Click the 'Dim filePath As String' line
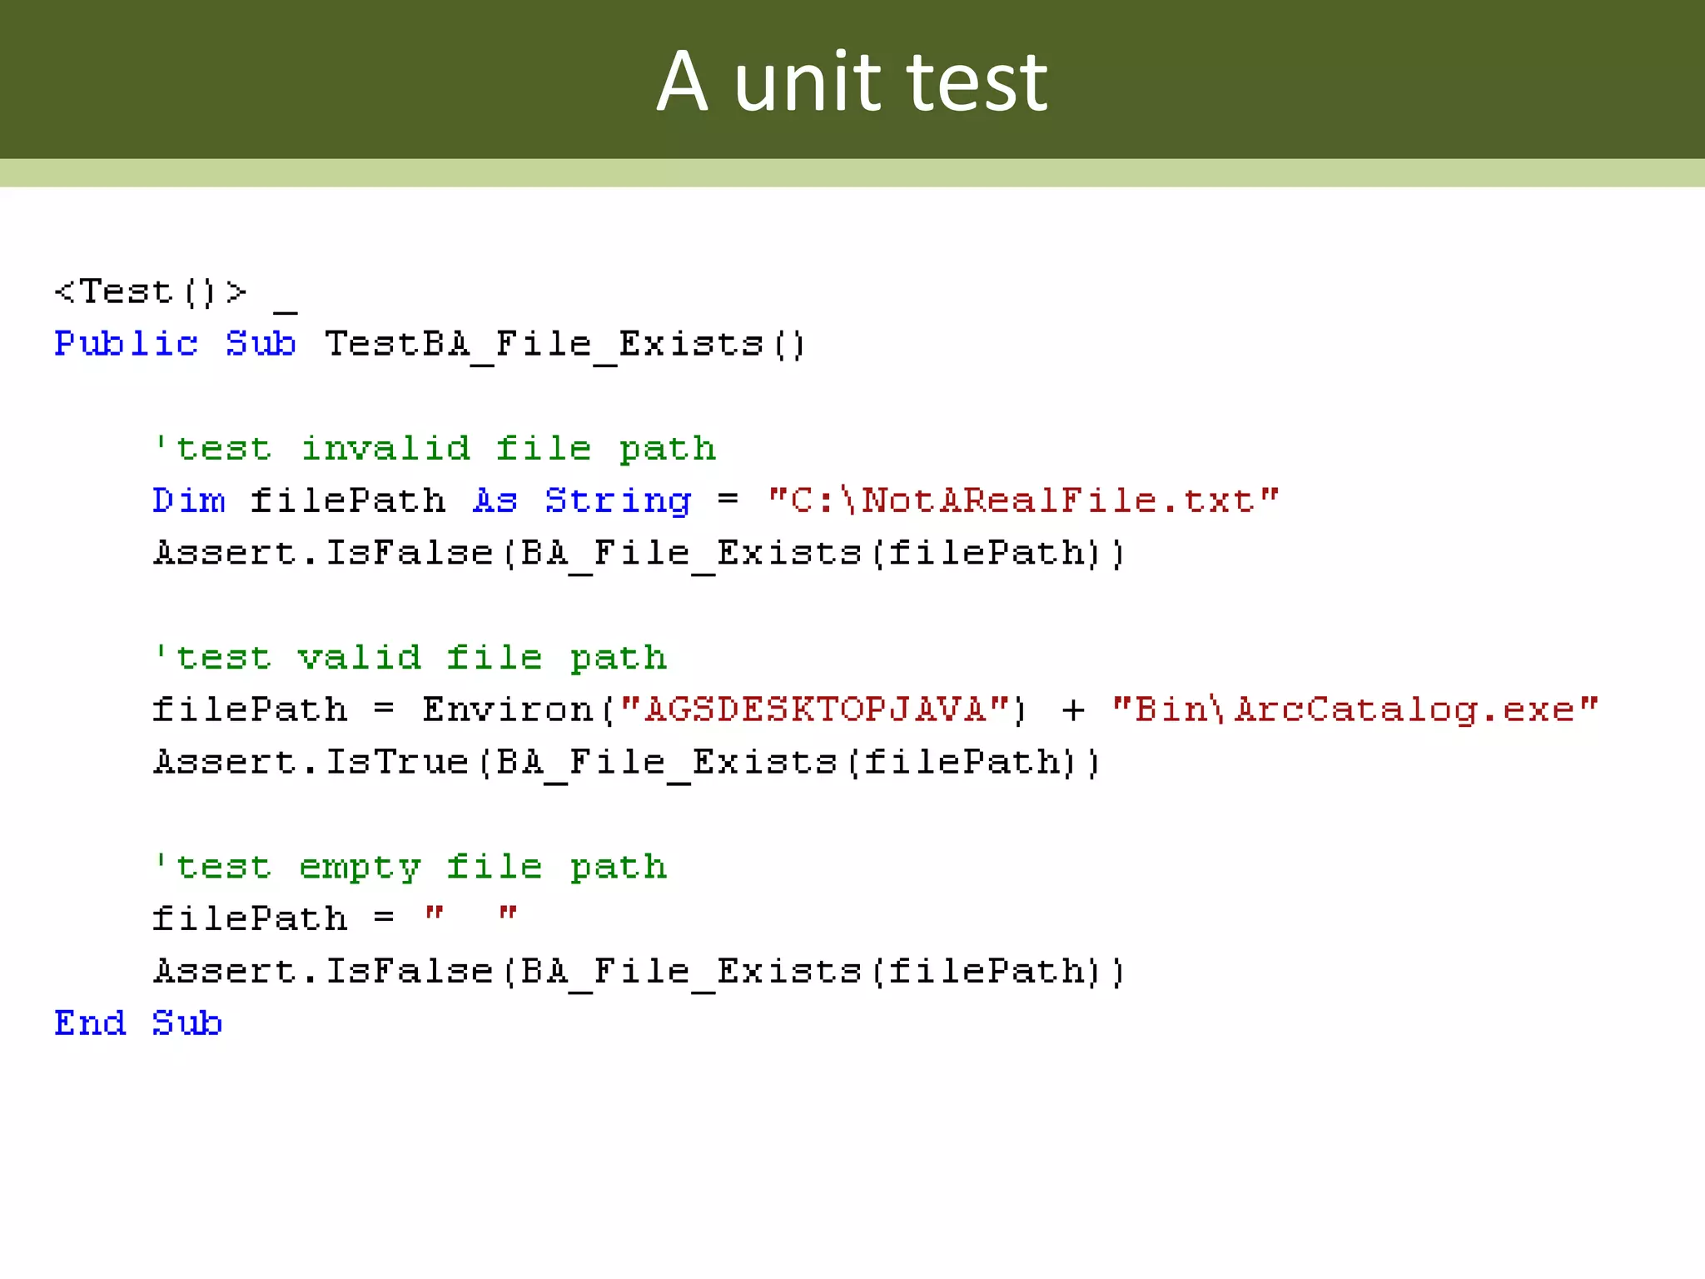The image size is (1705, 1279). [716, 501]
